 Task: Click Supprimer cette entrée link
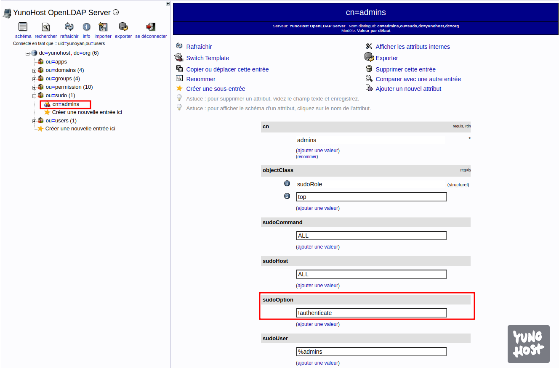click(x=405, y=69)
